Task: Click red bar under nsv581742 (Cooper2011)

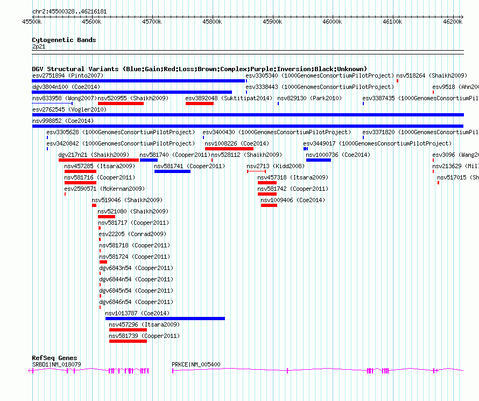Action: point(267,194)
